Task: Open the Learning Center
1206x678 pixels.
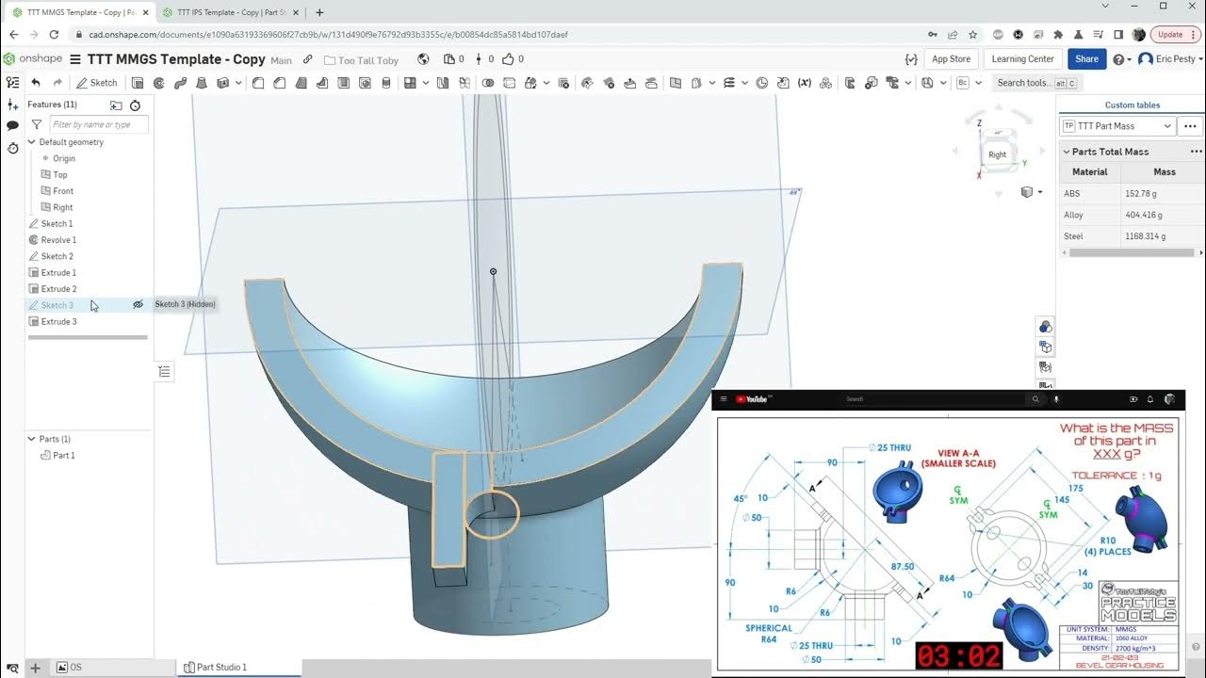Action: tap(1022, 59)
